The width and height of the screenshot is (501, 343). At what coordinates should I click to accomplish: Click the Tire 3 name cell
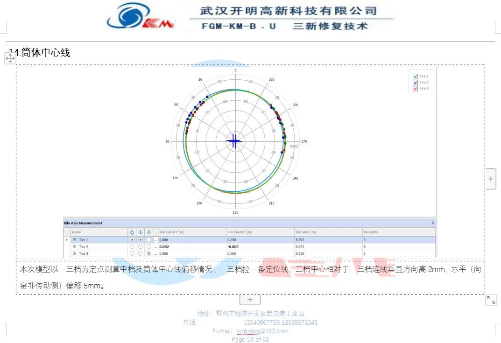click(99, 253)
